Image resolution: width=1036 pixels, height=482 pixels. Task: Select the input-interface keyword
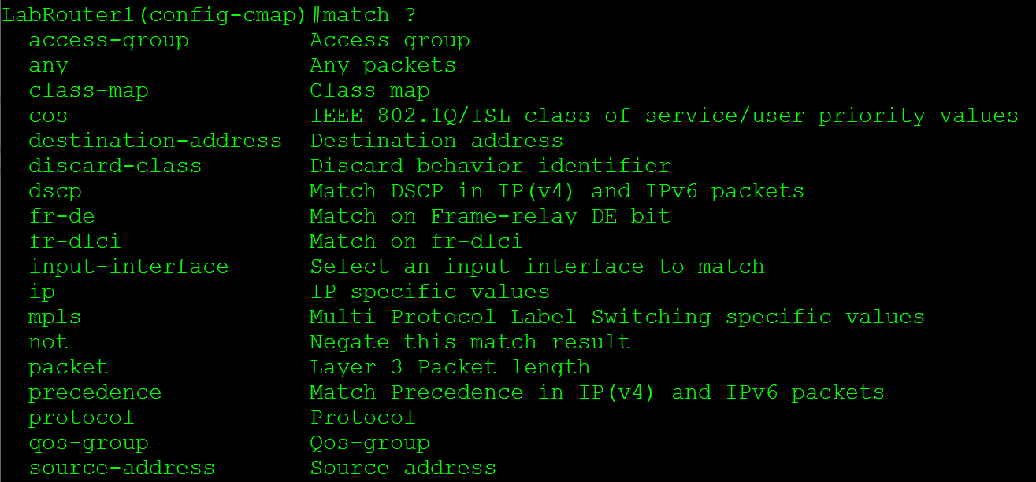(128, 267)
